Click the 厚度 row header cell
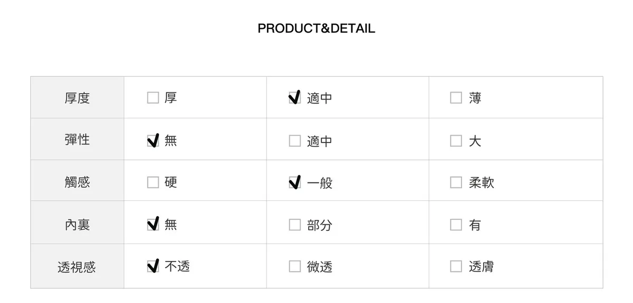This screenshot has height=303, width=633. click(x=77, y=98)
